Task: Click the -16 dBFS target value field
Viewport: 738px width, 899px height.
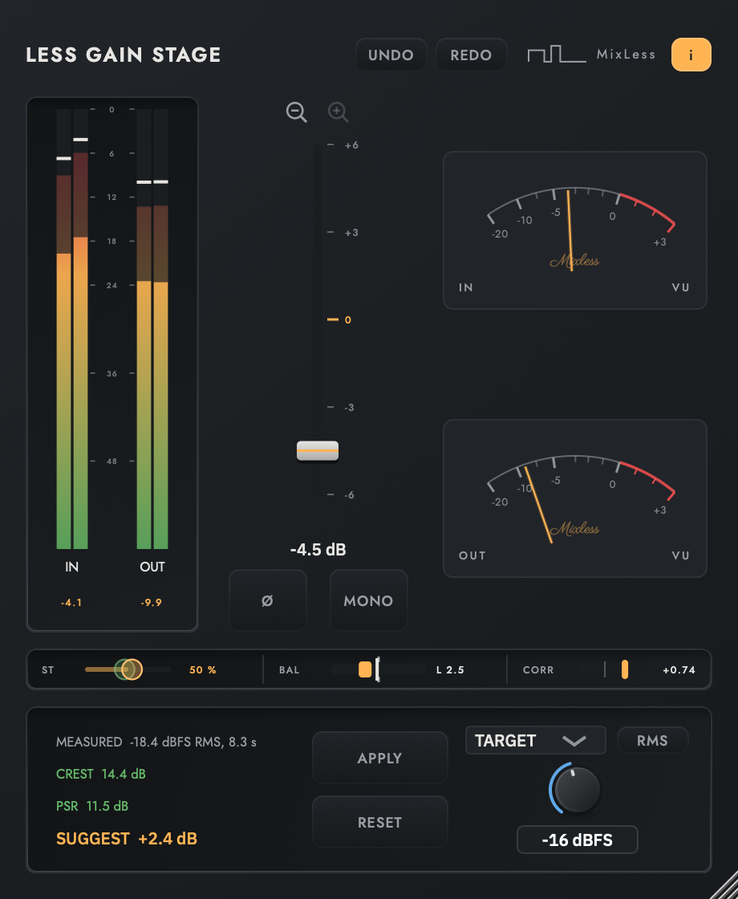Action: pos(577,840)
